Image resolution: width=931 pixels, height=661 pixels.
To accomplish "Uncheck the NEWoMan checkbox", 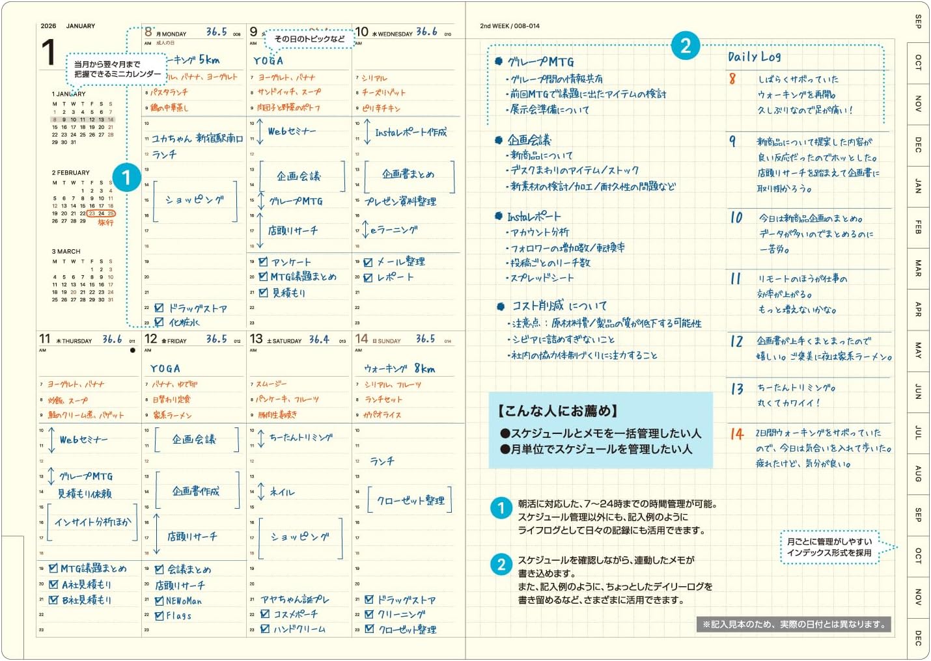I will click(x=159, y=600).
